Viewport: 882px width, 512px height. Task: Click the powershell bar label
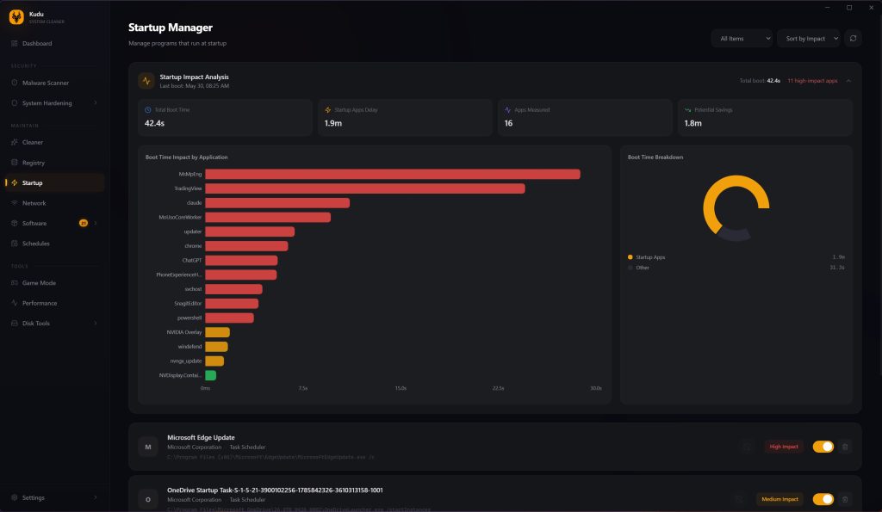[x=189, y=318]
